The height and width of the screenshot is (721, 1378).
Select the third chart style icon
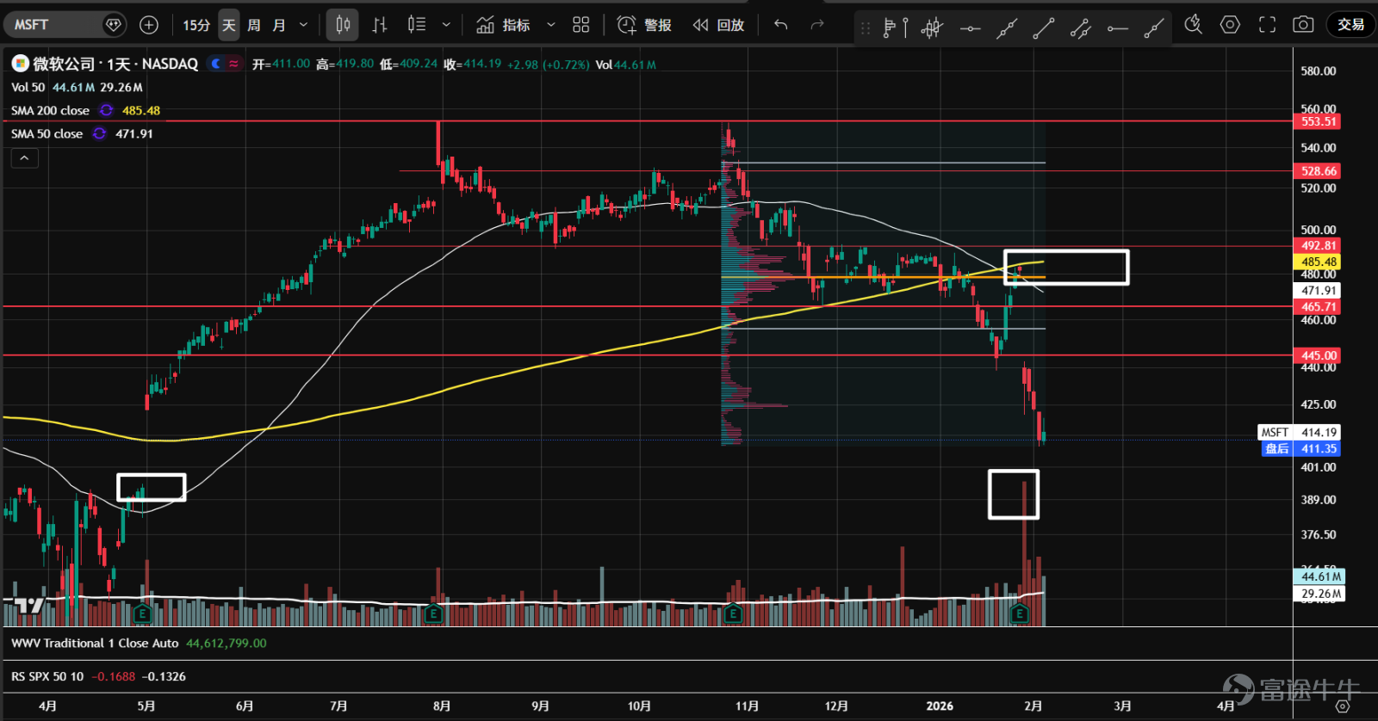[417, 25]
